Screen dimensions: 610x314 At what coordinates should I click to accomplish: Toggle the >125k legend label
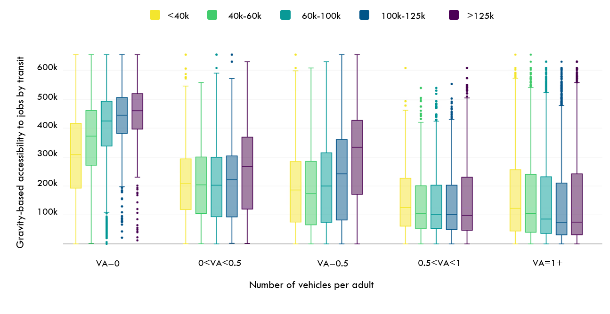pos(480,16)
